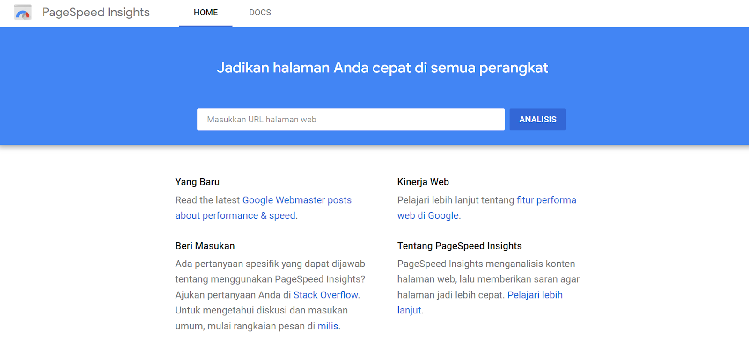Open the HOME tab
The height and width of the screenshot is (342, 749).
coord(206,13)
